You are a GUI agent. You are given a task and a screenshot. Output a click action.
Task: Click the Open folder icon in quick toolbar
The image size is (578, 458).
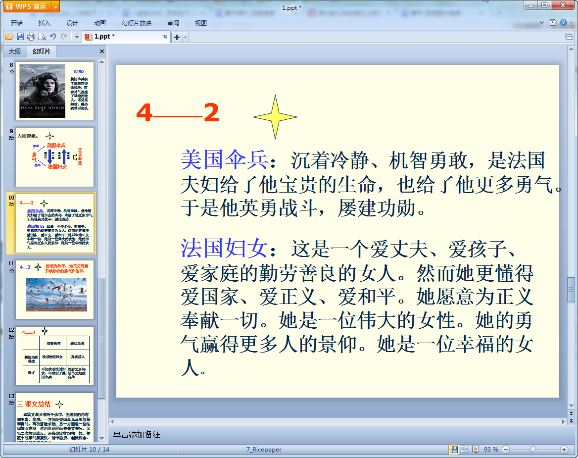click(x=9, y=37)
